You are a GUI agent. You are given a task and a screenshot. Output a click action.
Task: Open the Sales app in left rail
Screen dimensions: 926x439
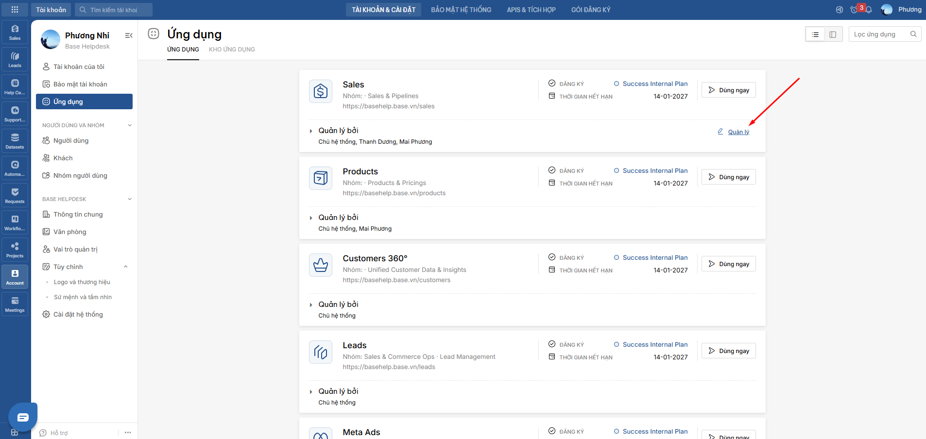15,33
